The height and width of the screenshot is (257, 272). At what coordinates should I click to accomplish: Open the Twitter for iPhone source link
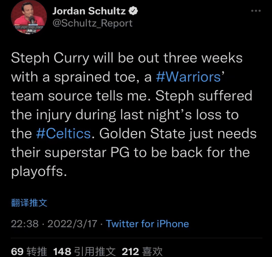point(147,224)
